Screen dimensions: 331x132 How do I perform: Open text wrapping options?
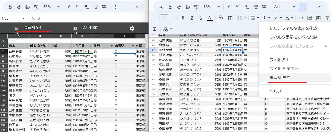[x=277, y=18]
